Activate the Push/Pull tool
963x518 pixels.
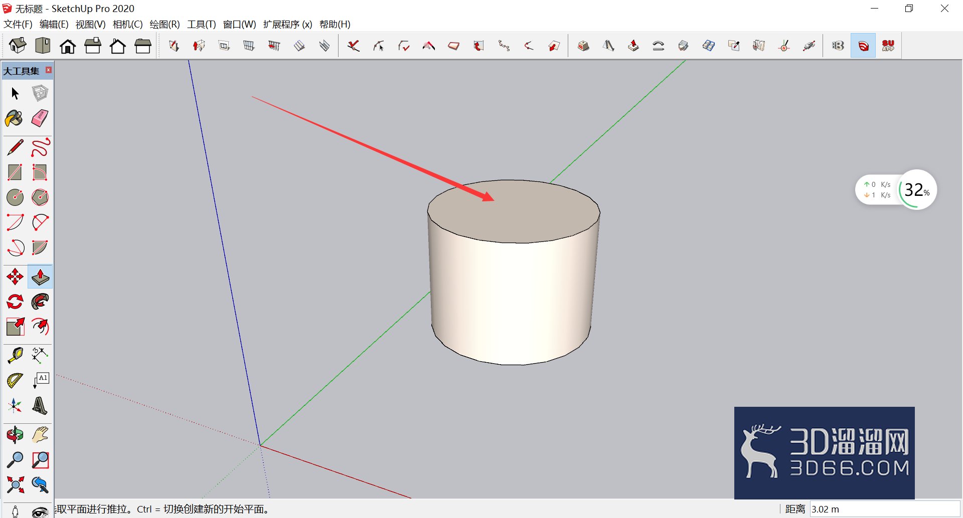[x=40, y=277]
